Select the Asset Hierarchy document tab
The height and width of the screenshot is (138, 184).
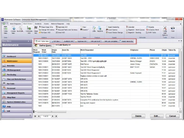tap(126, 41)
